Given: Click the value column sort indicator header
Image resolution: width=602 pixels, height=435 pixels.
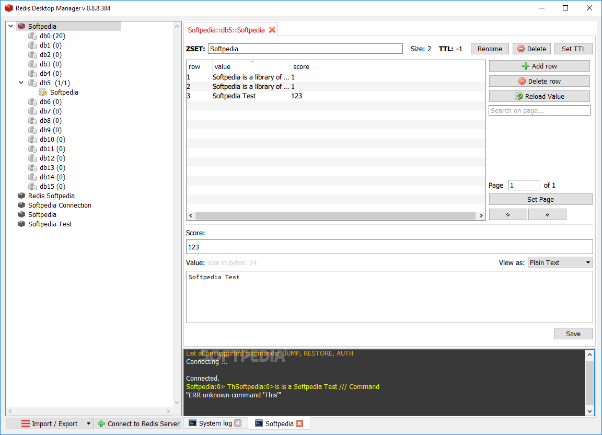Looking at the screenshot, I should pos(251,66).
